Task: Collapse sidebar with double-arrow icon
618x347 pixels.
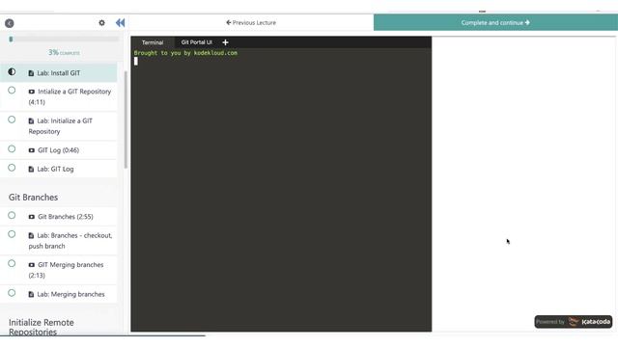Action: coord(120,23)
